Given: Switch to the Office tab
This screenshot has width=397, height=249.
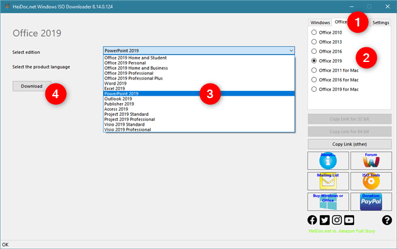Looking at the screenshot, I should (341, 22).
